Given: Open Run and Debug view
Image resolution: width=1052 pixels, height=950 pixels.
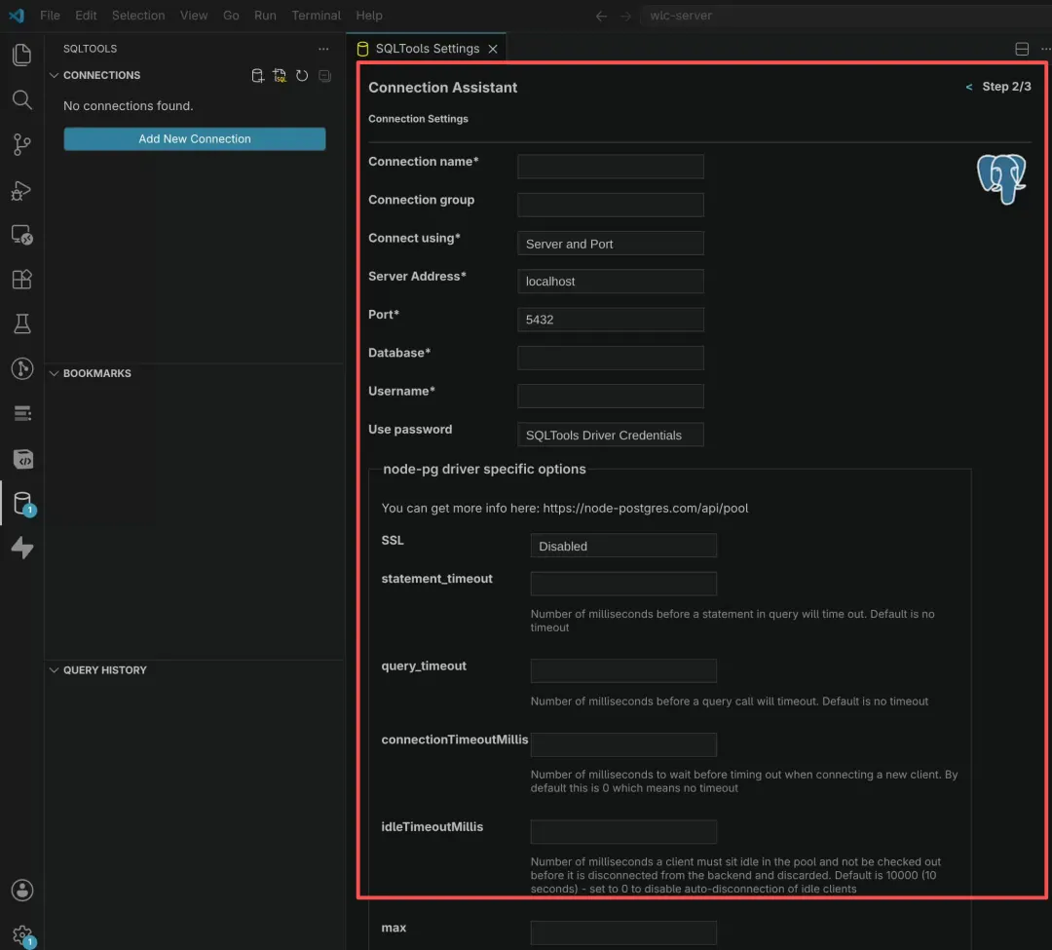Looking at the screenshot, I should [21, 191].
